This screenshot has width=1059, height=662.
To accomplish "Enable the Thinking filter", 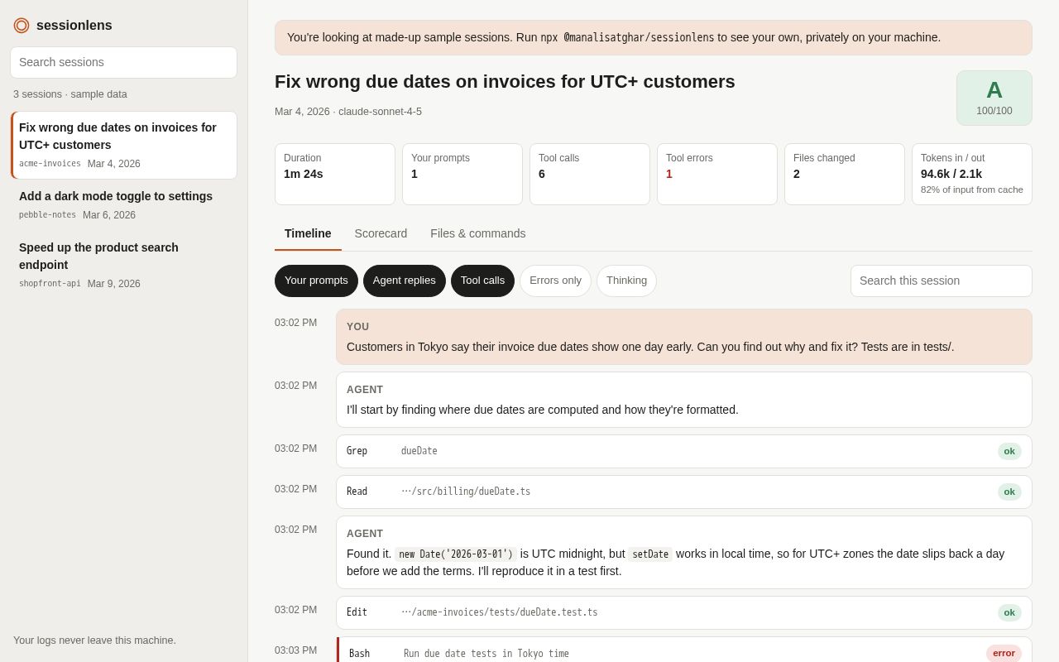I will [626, 281].
